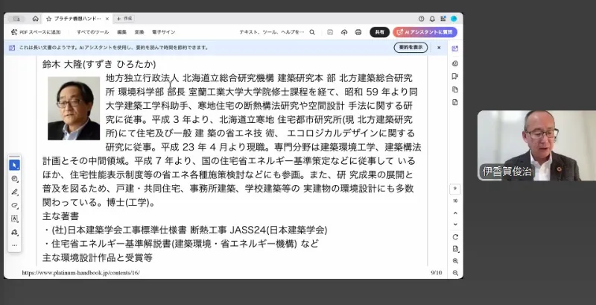Dismiss the AI assistant summary banner
This screenshot has height=305, width=596.
click(439, 47)
